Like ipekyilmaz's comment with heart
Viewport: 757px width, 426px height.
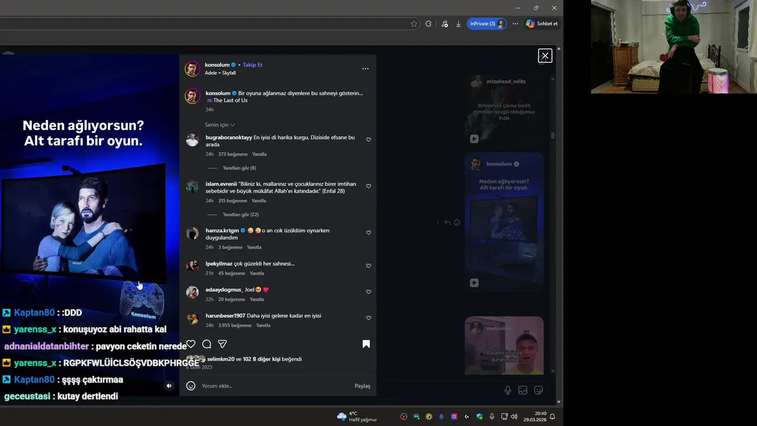point(368,266)
